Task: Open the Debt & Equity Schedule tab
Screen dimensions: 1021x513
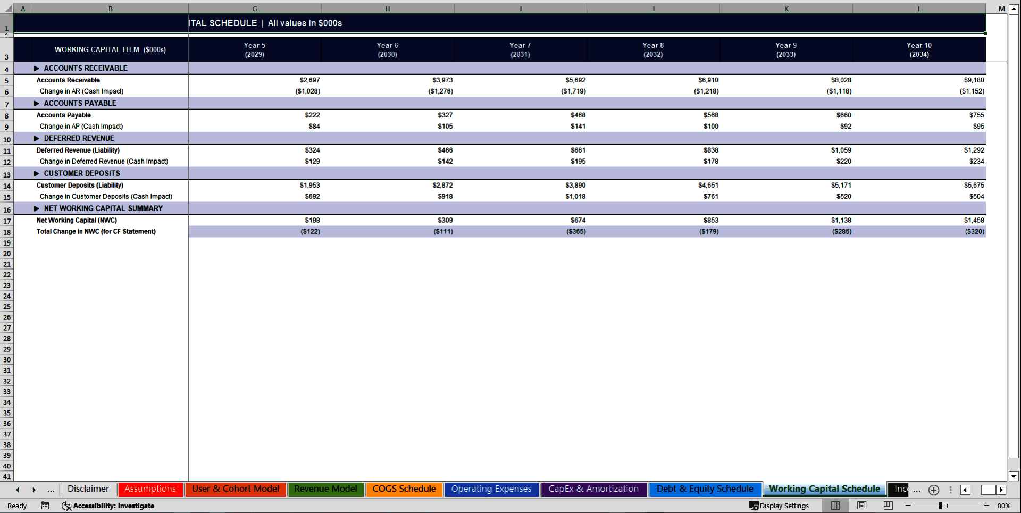Action: pyautogui.click(x=705, y=489)
